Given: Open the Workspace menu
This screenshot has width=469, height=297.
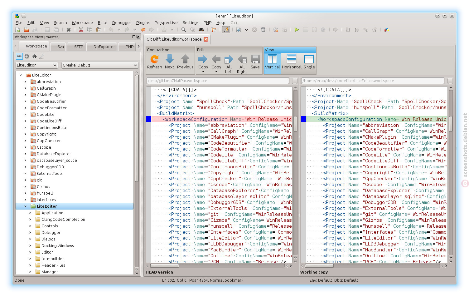Looking at the screenshot, I should tap(82, 23).
